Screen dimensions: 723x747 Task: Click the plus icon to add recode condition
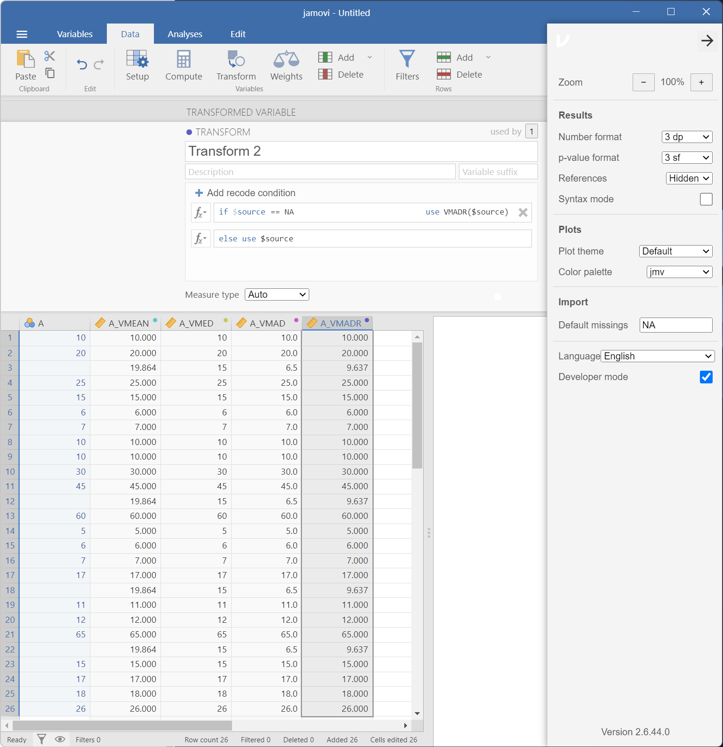[199, 193]
